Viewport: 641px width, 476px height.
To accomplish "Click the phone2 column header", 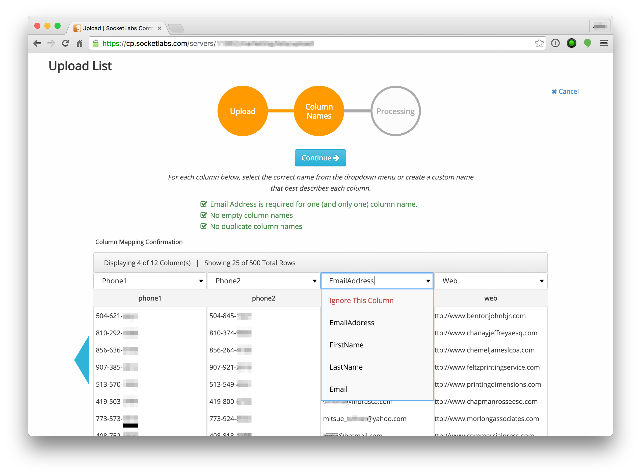I will coord(263,298).
